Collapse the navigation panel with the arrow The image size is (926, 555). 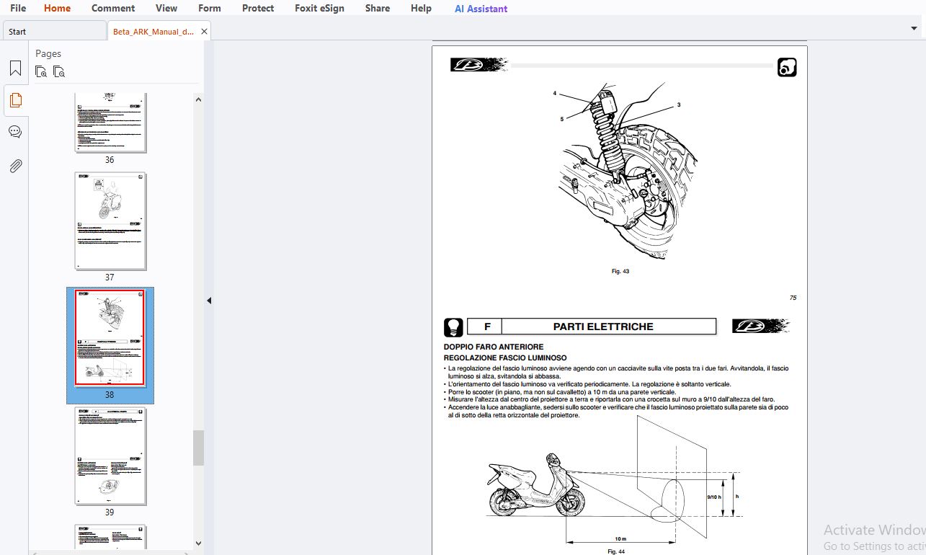(x=209, y=301)
